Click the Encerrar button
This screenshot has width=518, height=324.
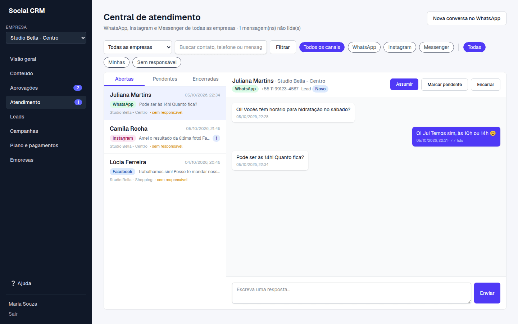pyautogui.click(x=485, y=85)
